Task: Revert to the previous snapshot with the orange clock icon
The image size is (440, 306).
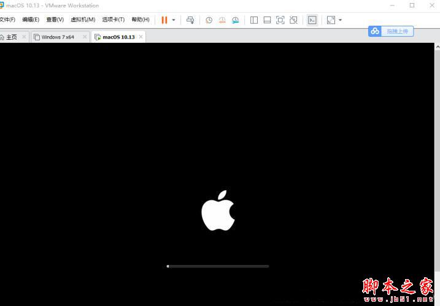Action: pyautogui.click(x=222, y=20)
